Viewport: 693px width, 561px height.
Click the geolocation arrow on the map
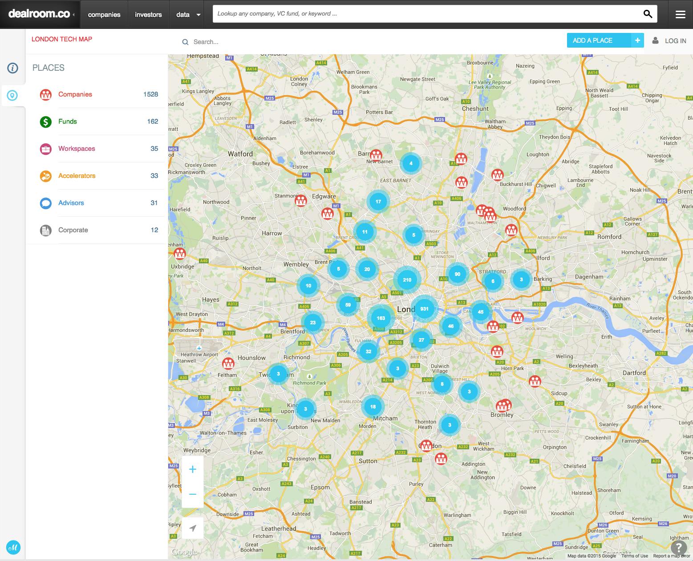point(192,528)
